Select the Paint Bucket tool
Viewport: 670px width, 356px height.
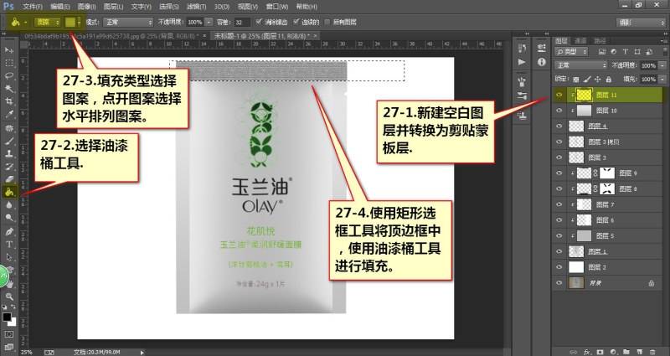(x=9, y=192)
